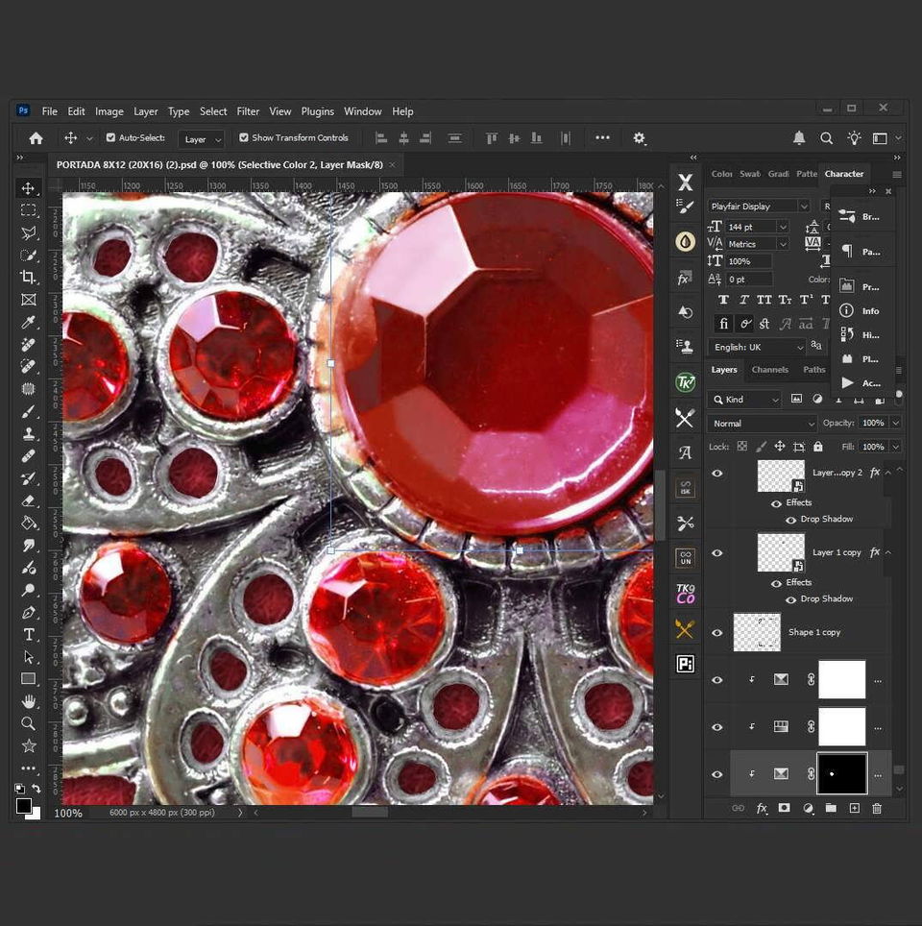Open the File menu
Screen dimensions: 922x926
(x=50, y=111)
